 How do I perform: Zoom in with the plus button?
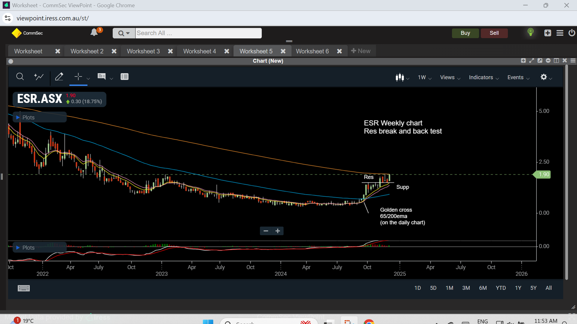(278, 231)
